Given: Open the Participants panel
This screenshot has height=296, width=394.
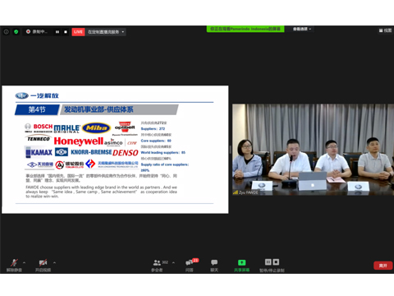Looking at the screenshot, I should [157, 266].
